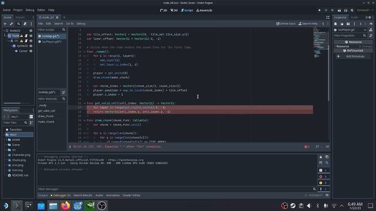Copy the output log selection
376x211 pixels.
click(327, 157)
